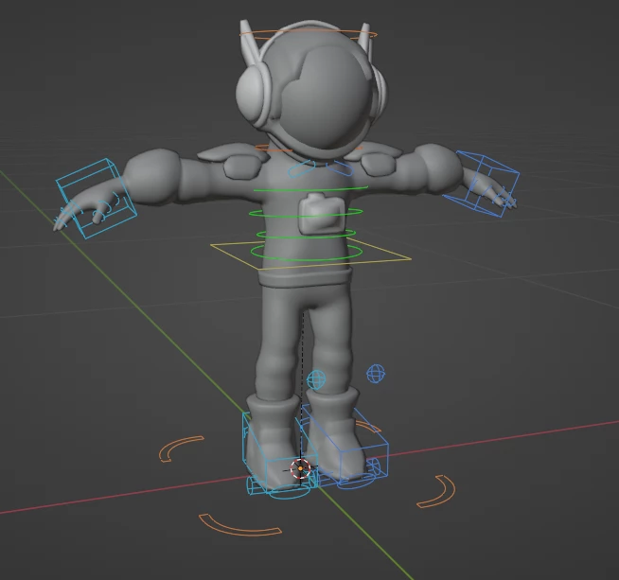
Task: Select the topmost green chest ring
Action: 310,190
